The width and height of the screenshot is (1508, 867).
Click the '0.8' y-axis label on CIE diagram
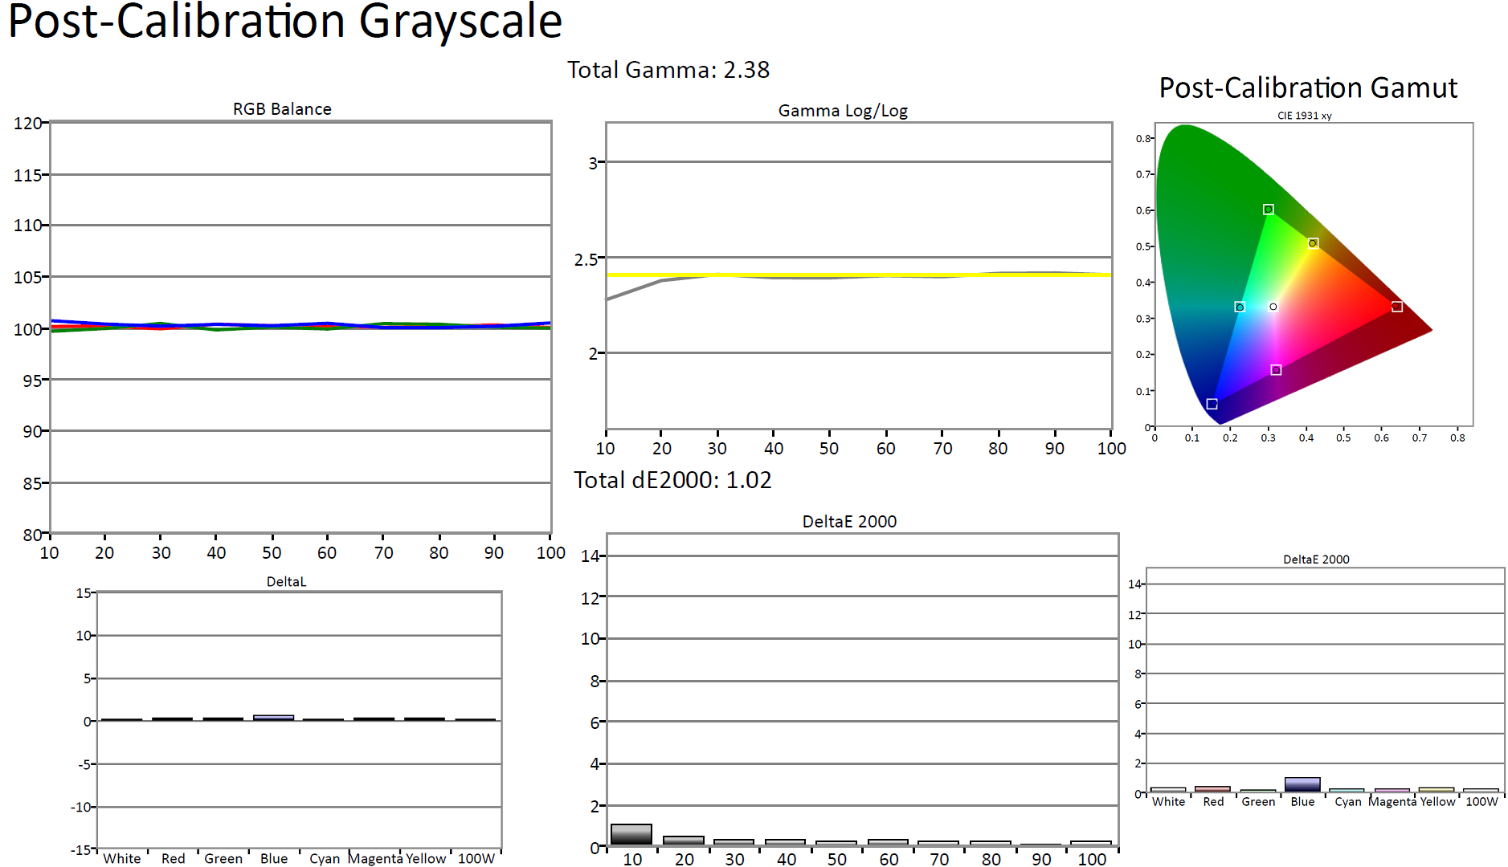1142,138
